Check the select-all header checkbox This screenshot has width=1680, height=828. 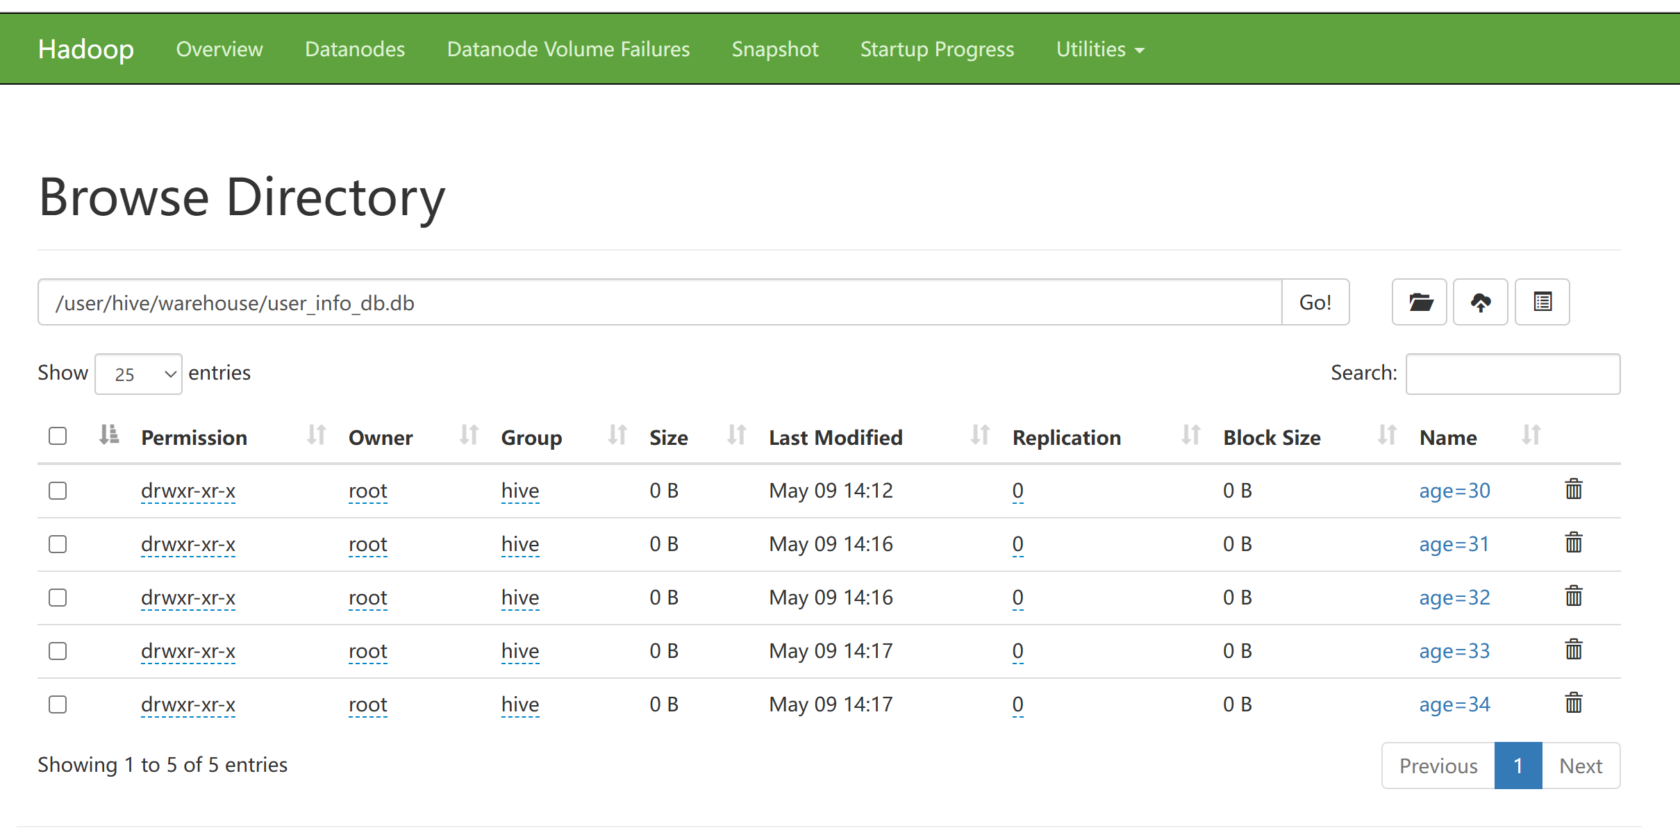coord(58,436)
